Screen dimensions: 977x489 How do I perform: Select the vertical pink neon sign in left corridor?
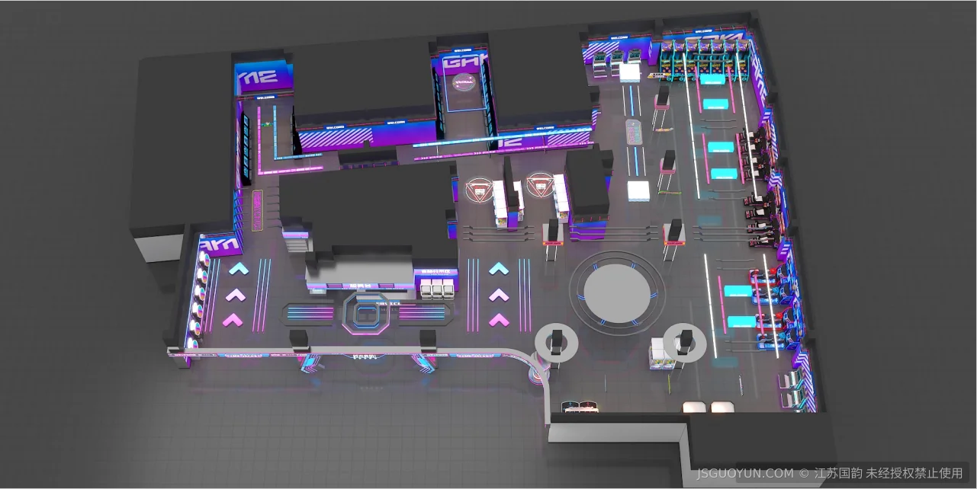point(257,209)
